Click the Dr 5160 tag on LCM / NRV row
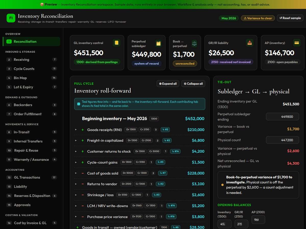The height and width of the screenshot is (229, 306). (137, 206)
